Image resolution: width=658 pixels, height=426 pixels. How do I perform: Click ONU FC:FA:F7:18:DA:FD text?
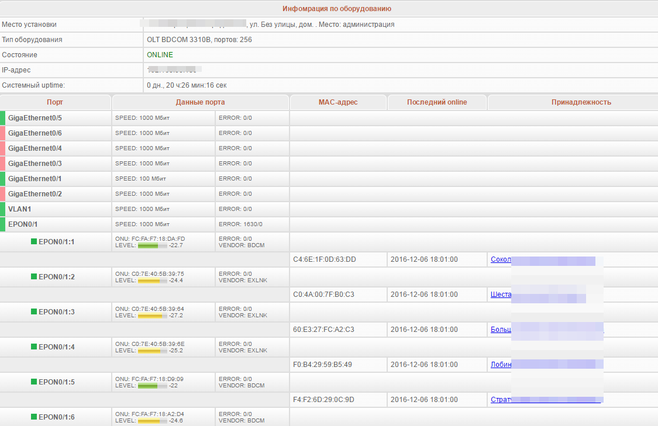coord(150,238)
